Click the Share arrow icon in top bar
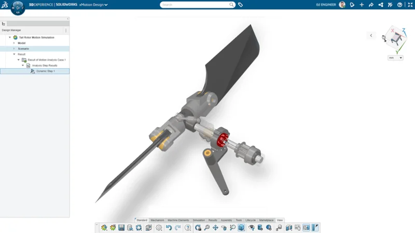This screenshot has height=233, width=415. tap(371, 5)
